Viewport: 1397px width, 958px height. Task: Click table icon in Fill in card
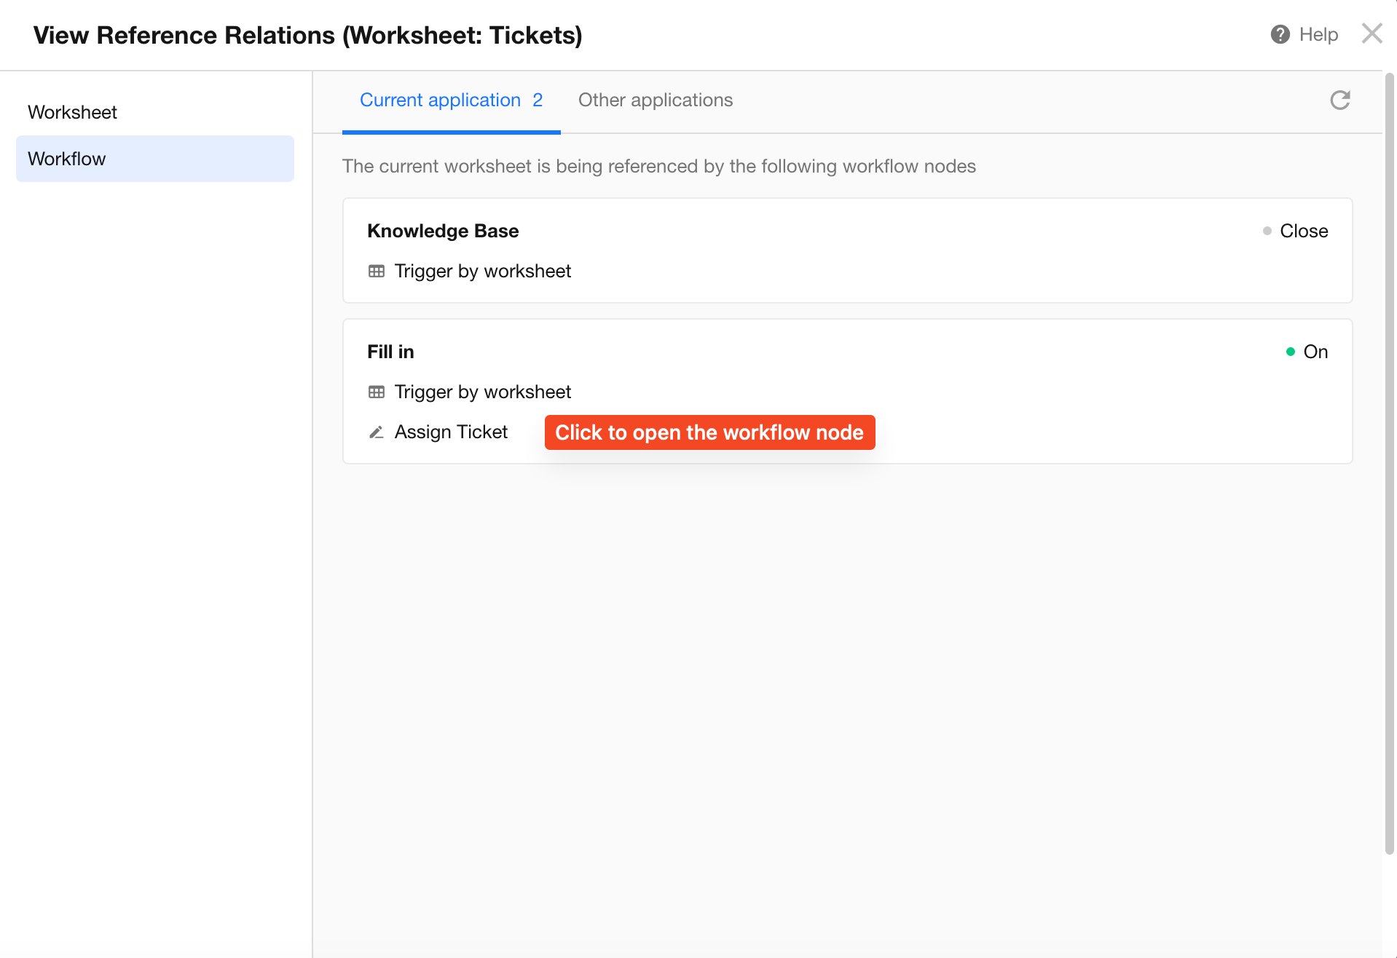(x=377, y=392)
